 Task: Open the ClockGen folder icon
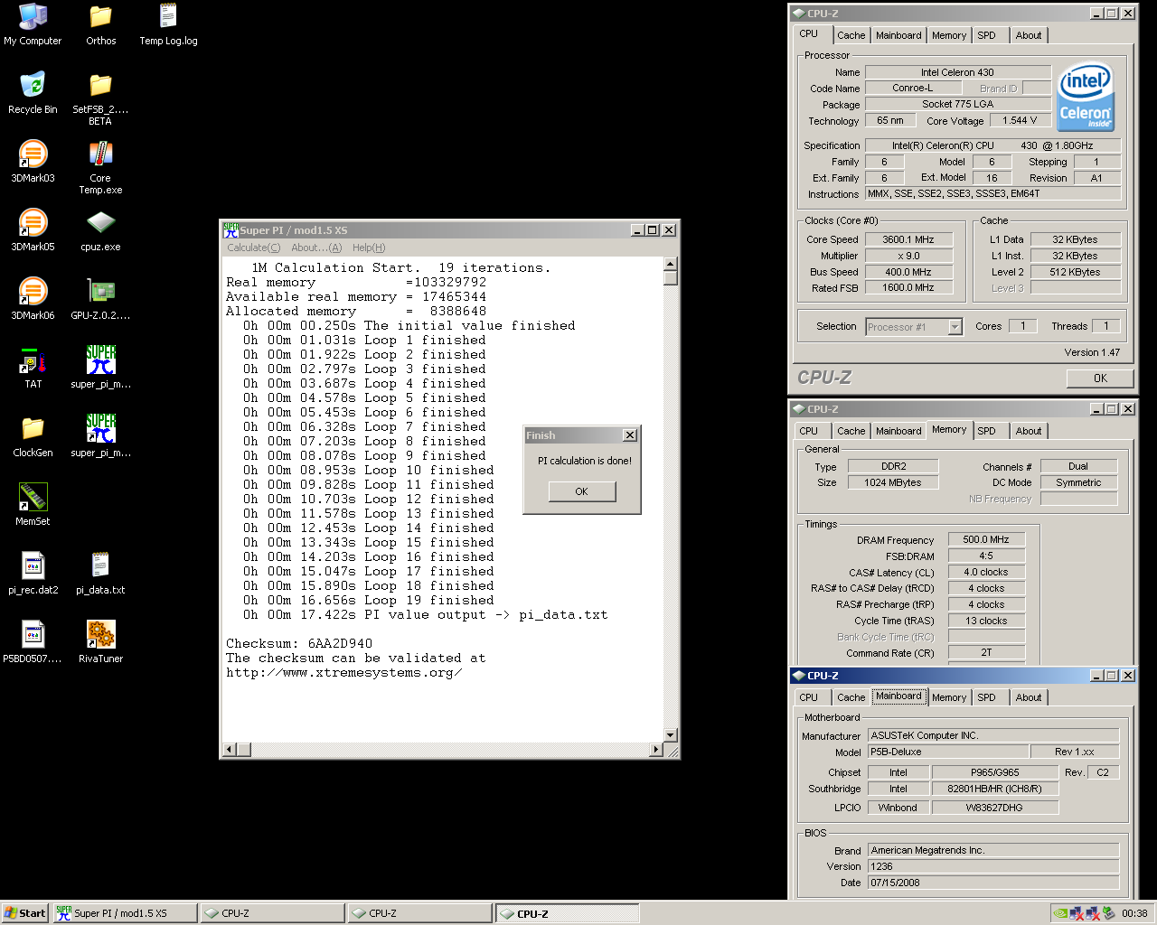pos(33,436)
